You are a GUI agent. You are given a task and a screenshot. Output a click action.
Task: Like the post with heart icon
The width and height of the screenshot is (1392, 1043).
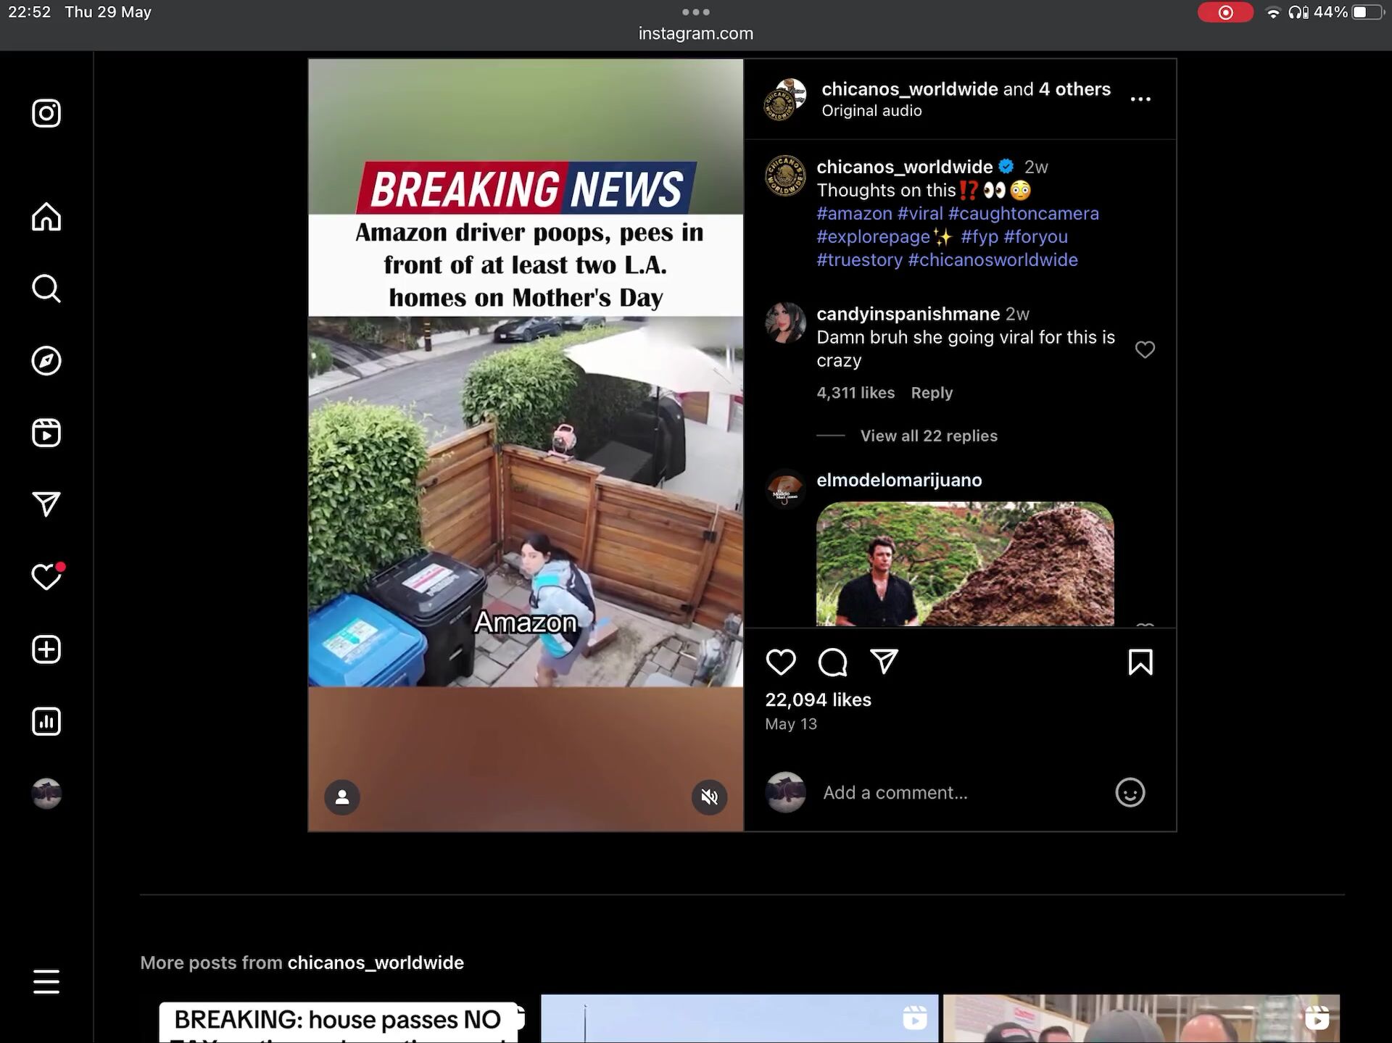click(781, 662)
